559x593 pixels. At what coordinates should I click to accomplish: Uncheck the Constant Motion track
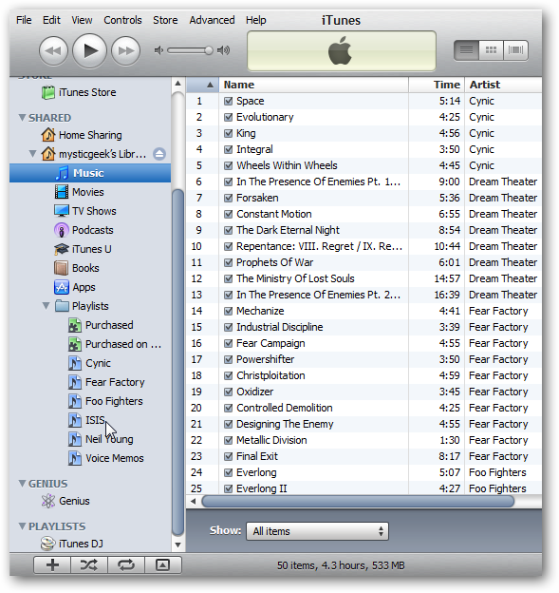pos(228,214)
